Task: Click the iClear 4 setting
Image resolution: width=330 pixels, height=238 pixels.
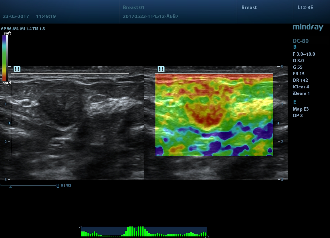Action: (301, 87)
